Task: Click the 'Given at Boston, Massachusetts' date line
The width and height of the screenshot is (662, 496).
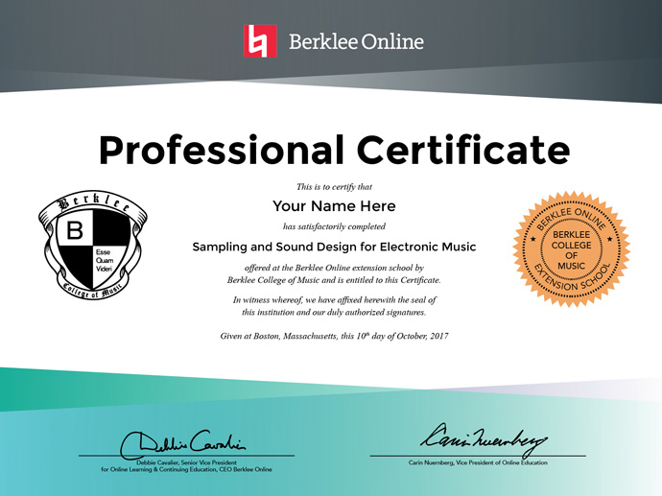Action: pyautogui.click(x=334, y=336)
